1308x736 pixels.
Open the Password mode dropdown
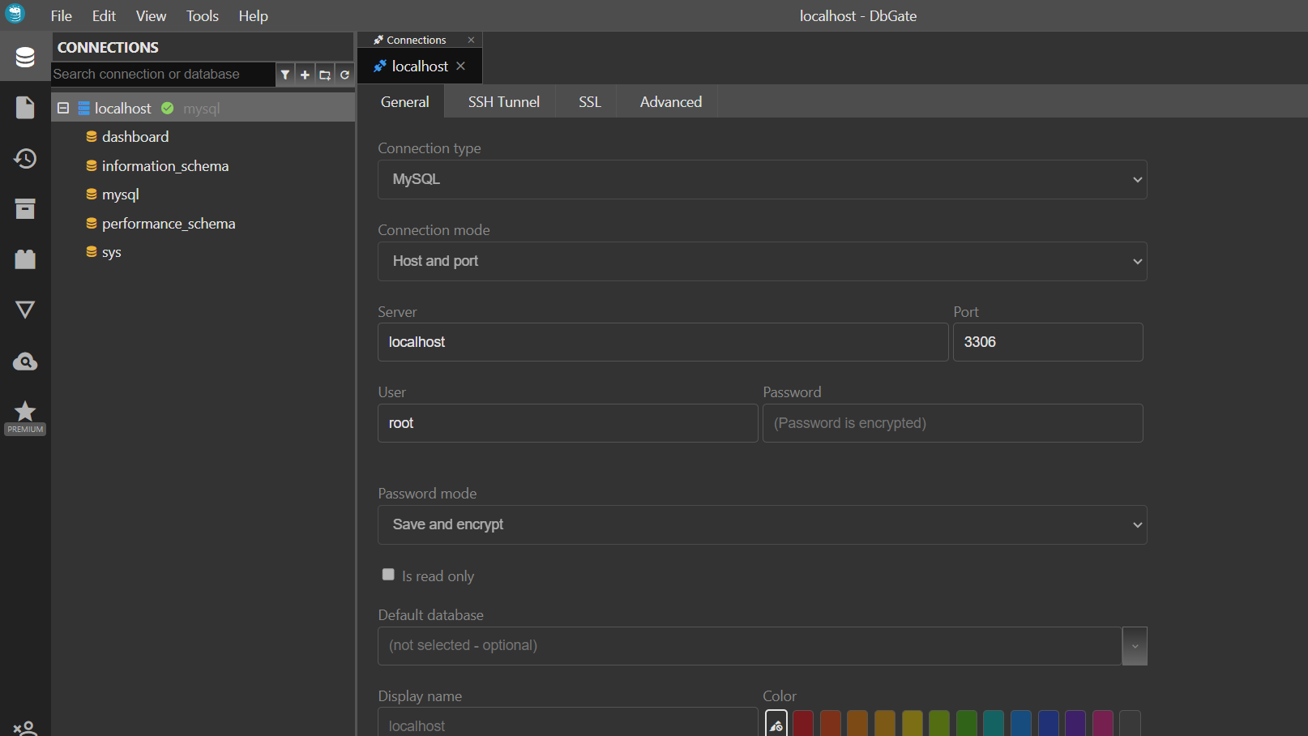point(762,525)
